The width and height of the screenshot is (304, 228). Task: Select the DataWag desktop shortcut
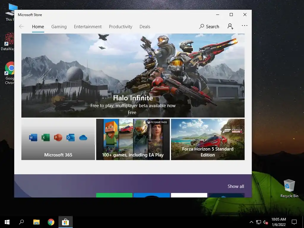(x=7, y=42)
